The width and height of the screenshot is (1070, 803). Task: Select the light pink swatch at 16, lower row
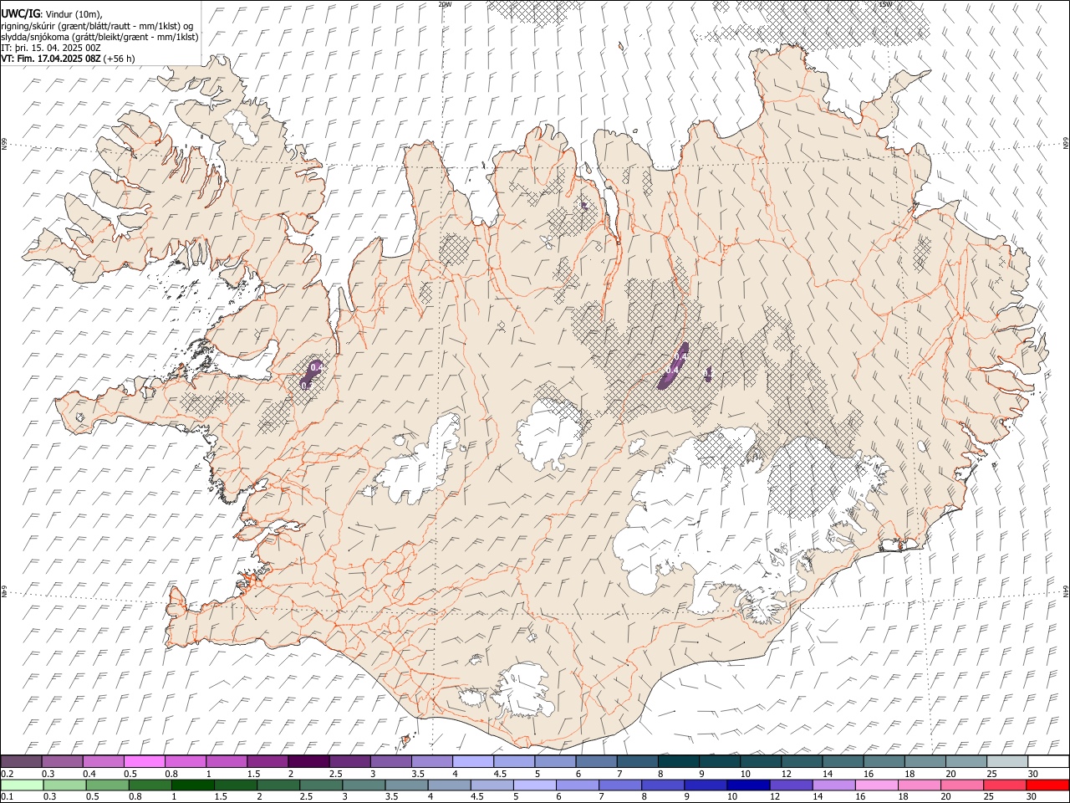[x=875, y=785]
